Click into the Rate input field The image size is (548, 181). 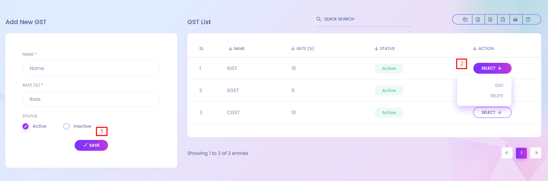click(91, 99)
